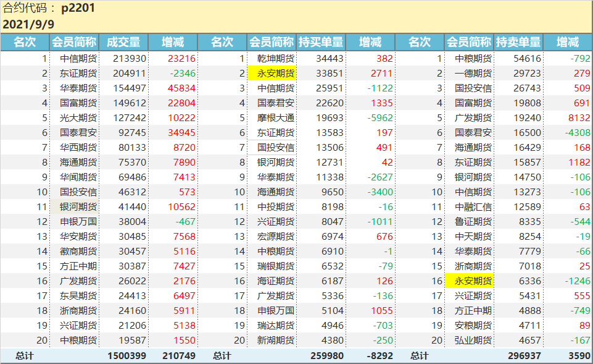Select the highlighted 永安期货 short position cell

tap(469, 281)
